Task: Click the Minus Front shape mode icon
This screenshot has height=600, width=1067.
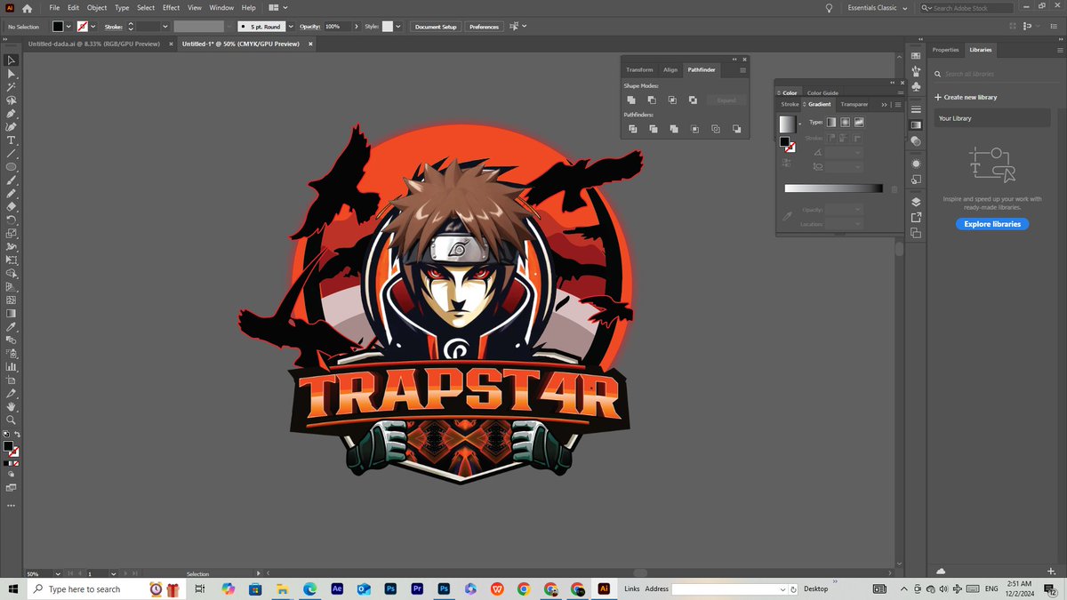Action: 652,100
